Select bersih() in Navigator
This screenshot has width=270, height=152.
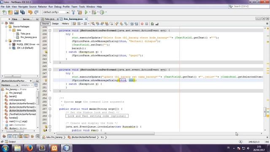(x=13, y=96)
